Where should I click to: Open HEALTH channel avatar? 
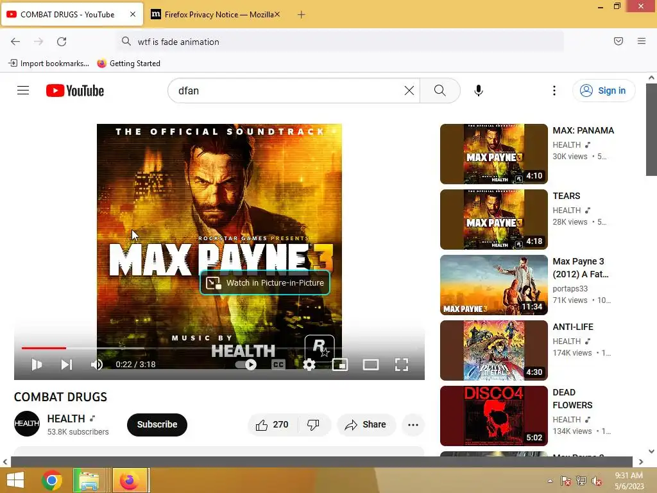pyautogui.click(x=27, y=424)
